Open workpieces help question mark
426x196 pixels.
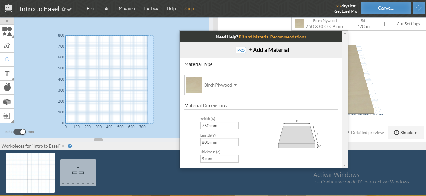coord(70,146)
